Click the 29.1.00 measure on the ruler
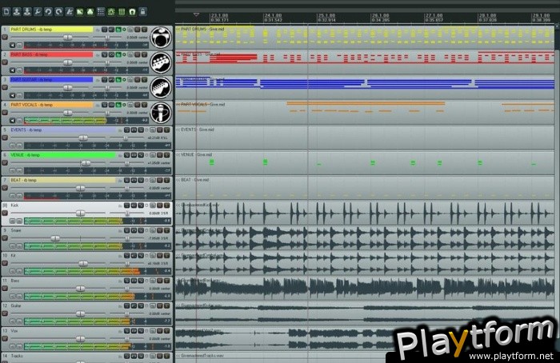Image resolution: width=560 pixels, height=363 pixels. click(x=541, y=16)
